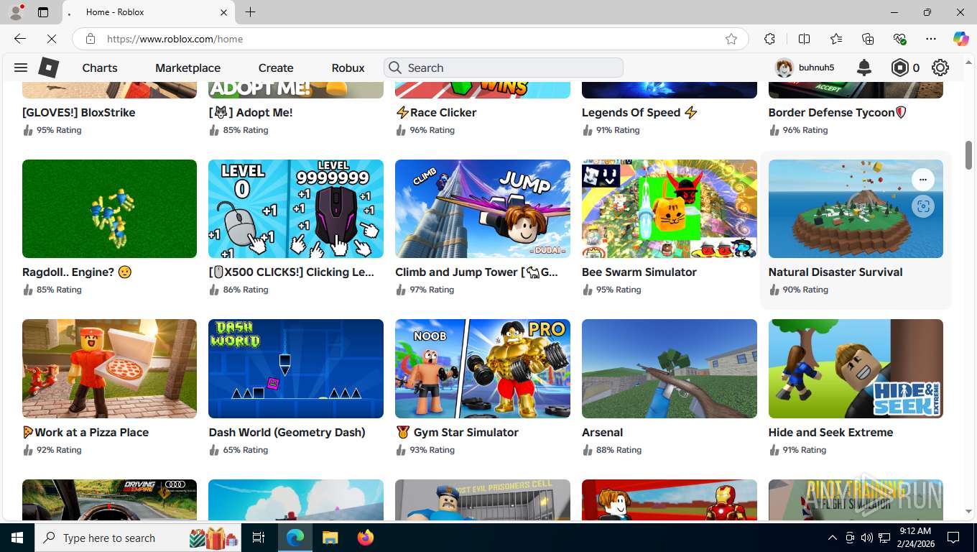Click the buhnuh5 avatar profile

[784, 68]
